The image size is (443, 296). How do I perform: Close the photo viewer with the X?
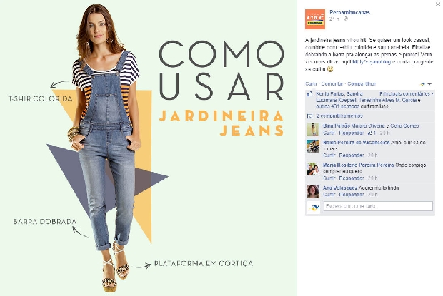point(438,4)
